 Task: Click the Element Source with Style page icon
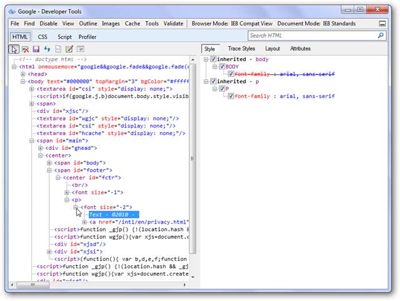point(58,49)
